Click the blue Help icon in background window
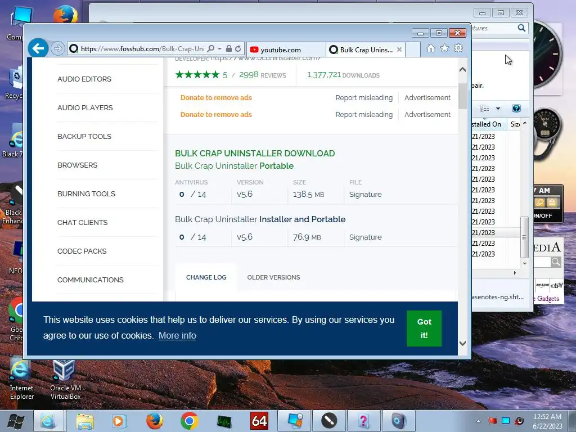This screenshot has height=432, width=576. (x=516, y=109)
